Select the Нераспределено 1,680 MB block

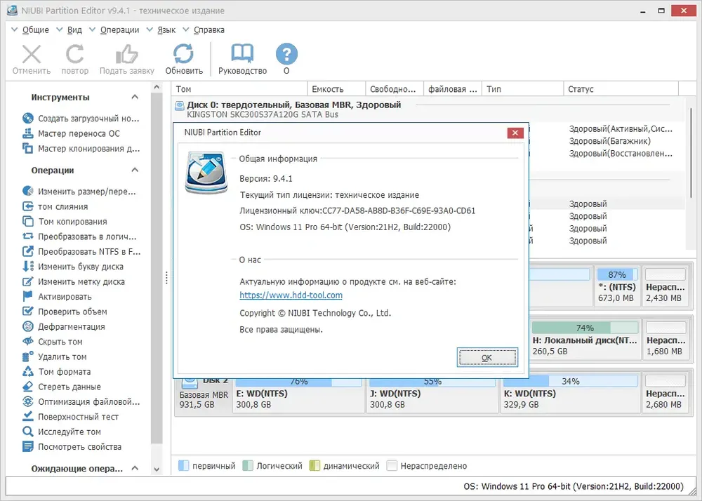click(x=665, y=340)
